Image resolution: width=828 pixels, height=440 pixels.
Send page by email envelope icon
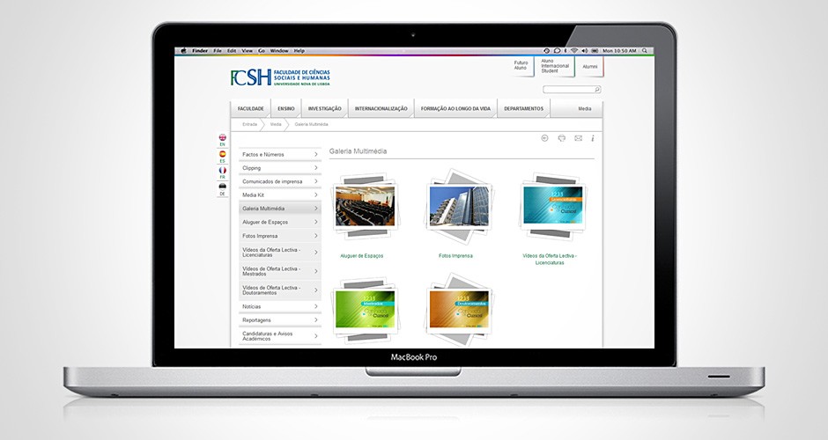(x=578, y=138)
